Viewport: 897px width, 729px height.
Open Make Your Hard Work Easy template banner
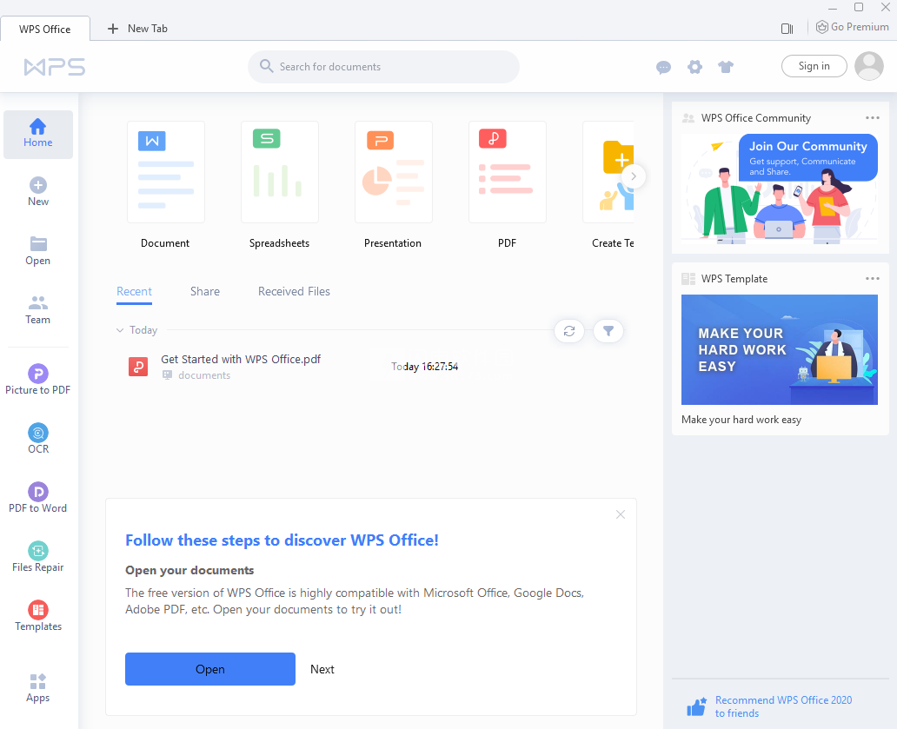click(x=779, y=349)
